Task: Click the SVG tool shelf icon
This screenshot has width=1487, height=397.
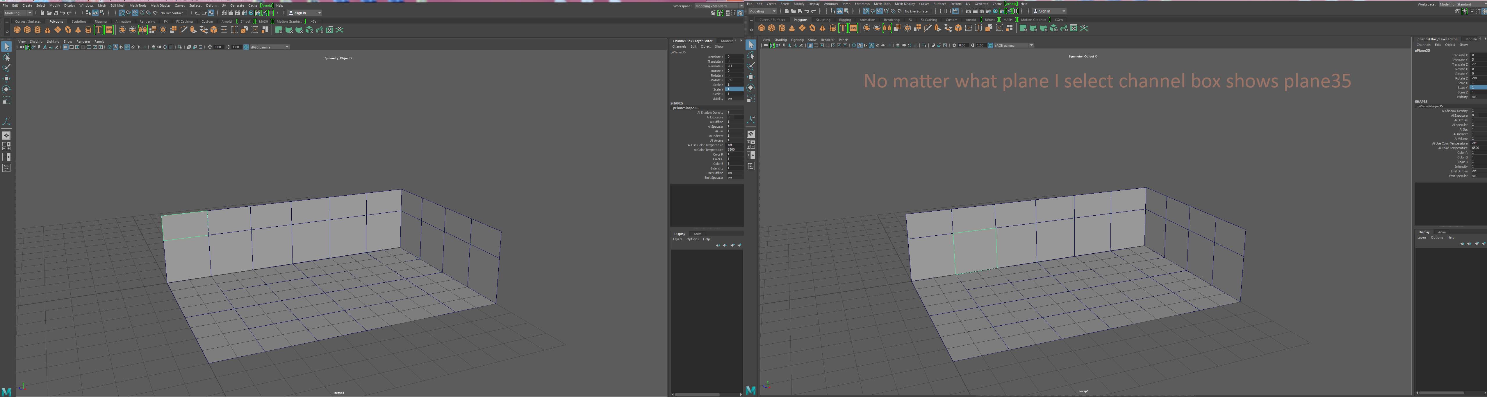Action: (x=110, y=29)
